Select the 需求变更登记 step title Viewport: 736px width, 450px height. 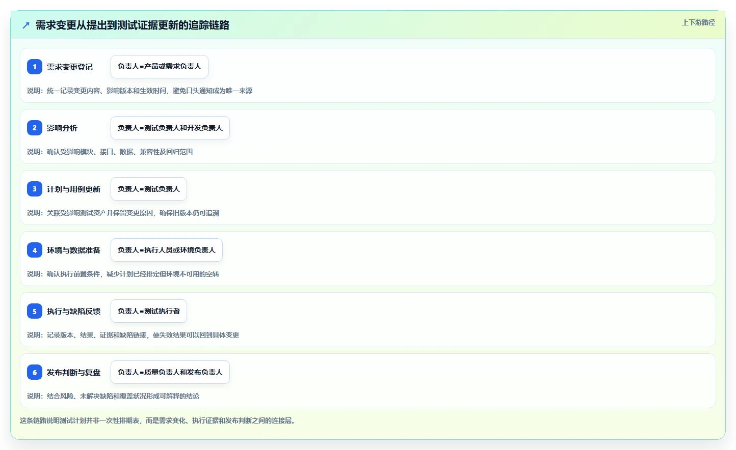70,67
